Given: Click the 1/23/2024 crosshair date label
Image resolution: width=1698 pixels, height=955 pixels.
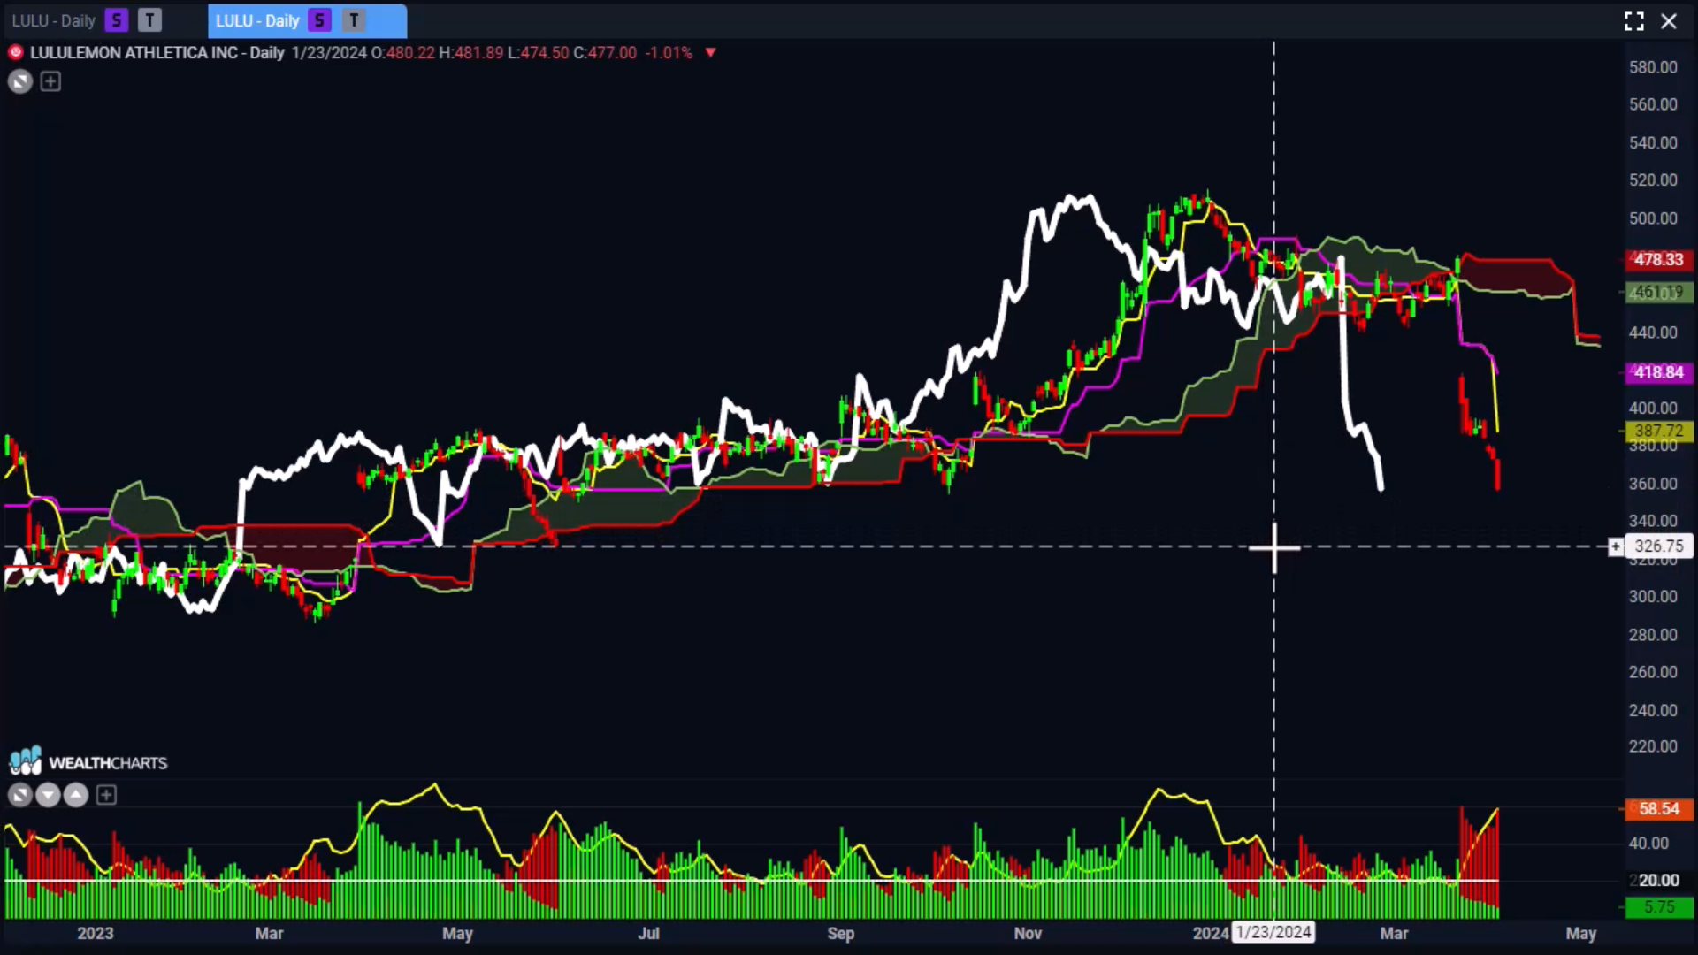Looking at the screenshot, I should pos(1273,932).
